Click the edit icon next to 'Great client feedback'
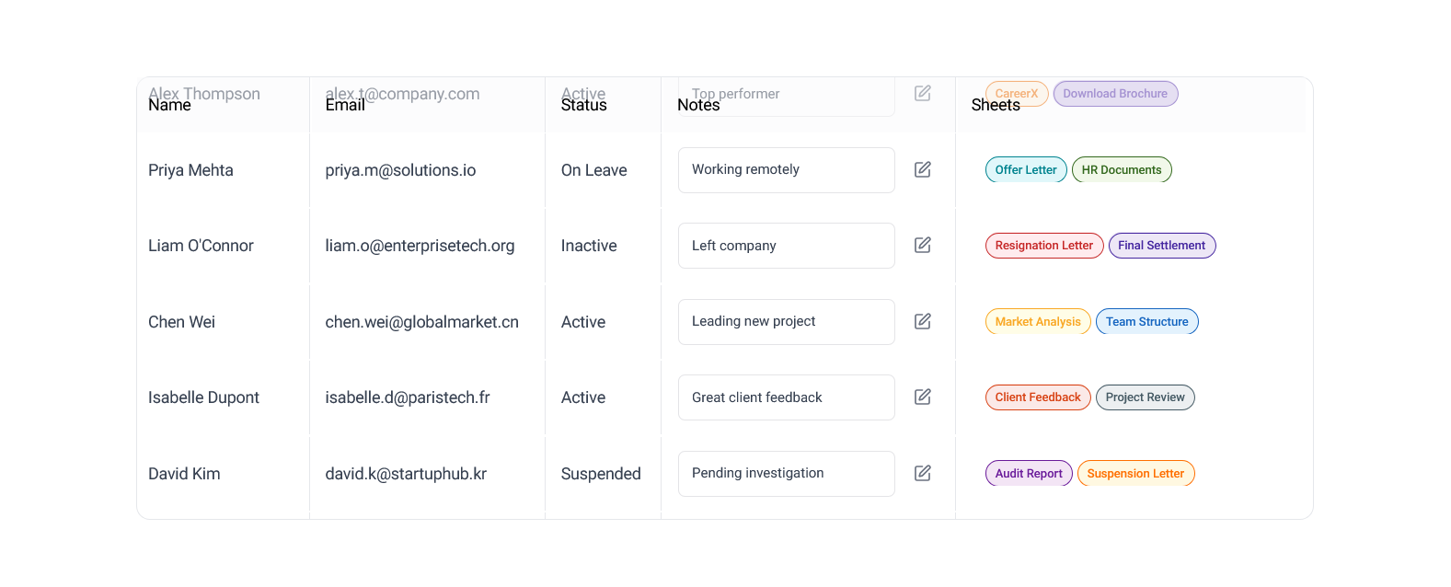Viewport: 1451px width, 587px height. pyautogui.click(x=923, y=397)
